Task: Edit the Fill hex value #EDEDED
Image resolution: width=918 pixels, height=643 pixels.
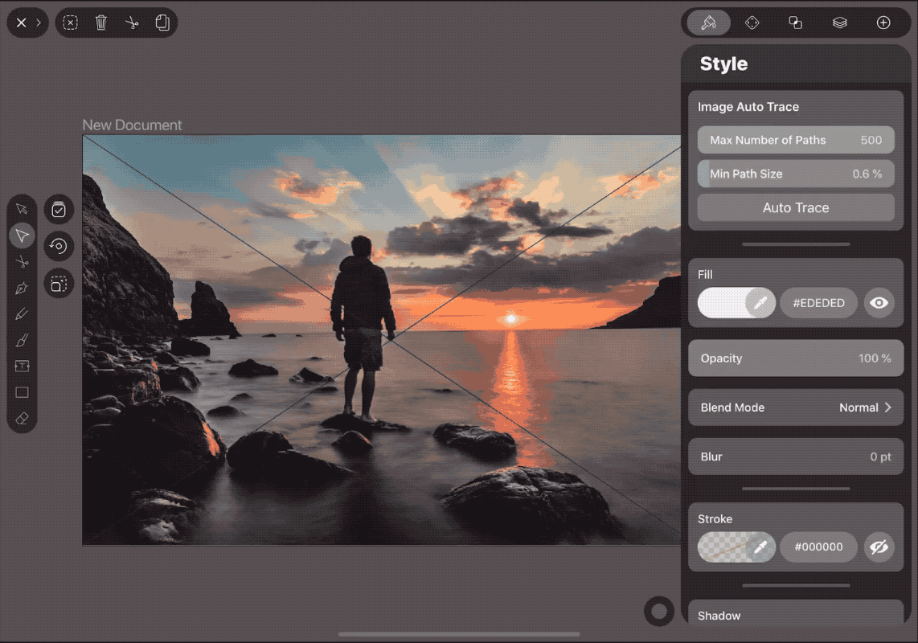Action: point(818,303)
